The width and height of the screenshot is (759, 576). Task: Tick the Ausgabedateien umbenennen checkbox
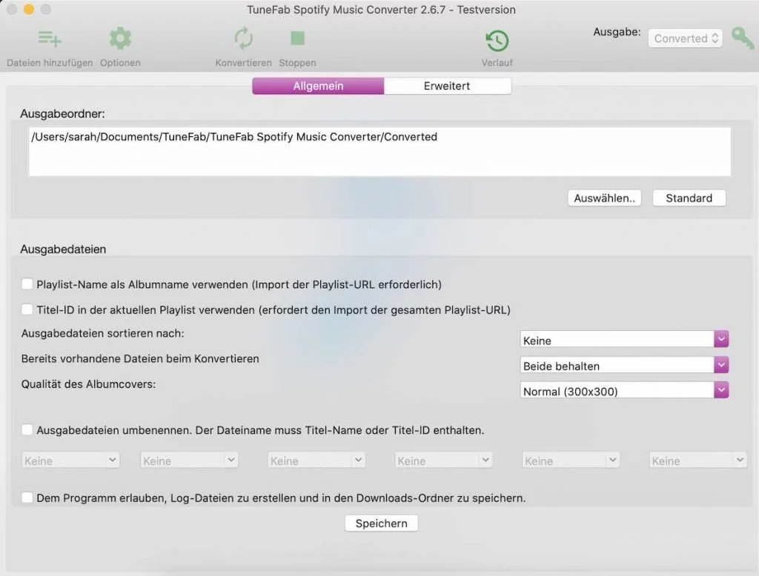[27, 430]
